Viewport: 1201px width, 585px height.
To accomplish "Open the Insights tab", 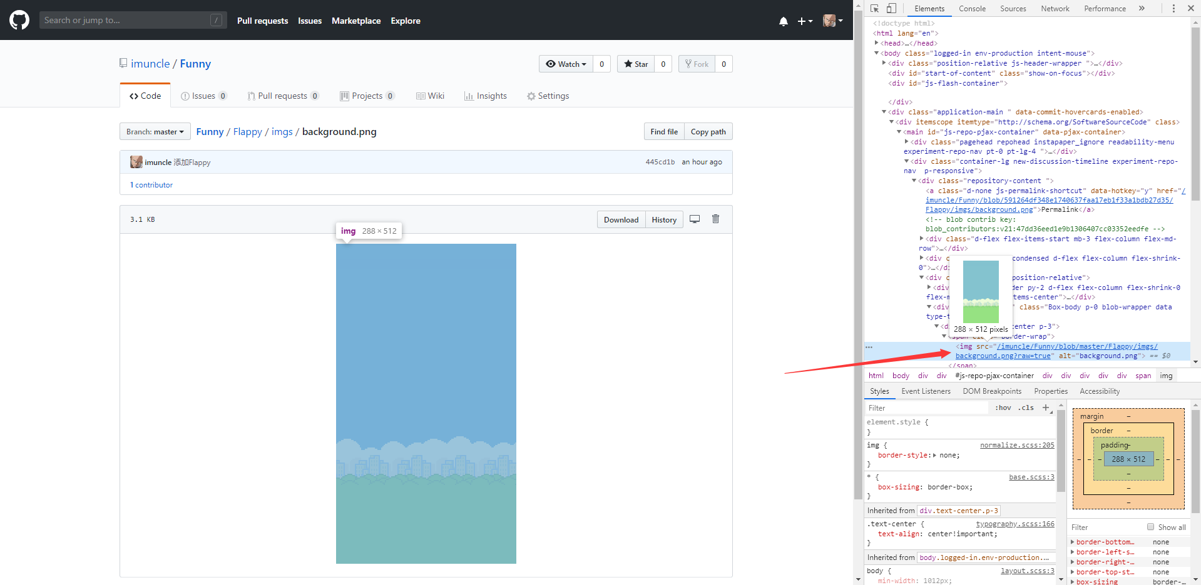I will [486, 96].
